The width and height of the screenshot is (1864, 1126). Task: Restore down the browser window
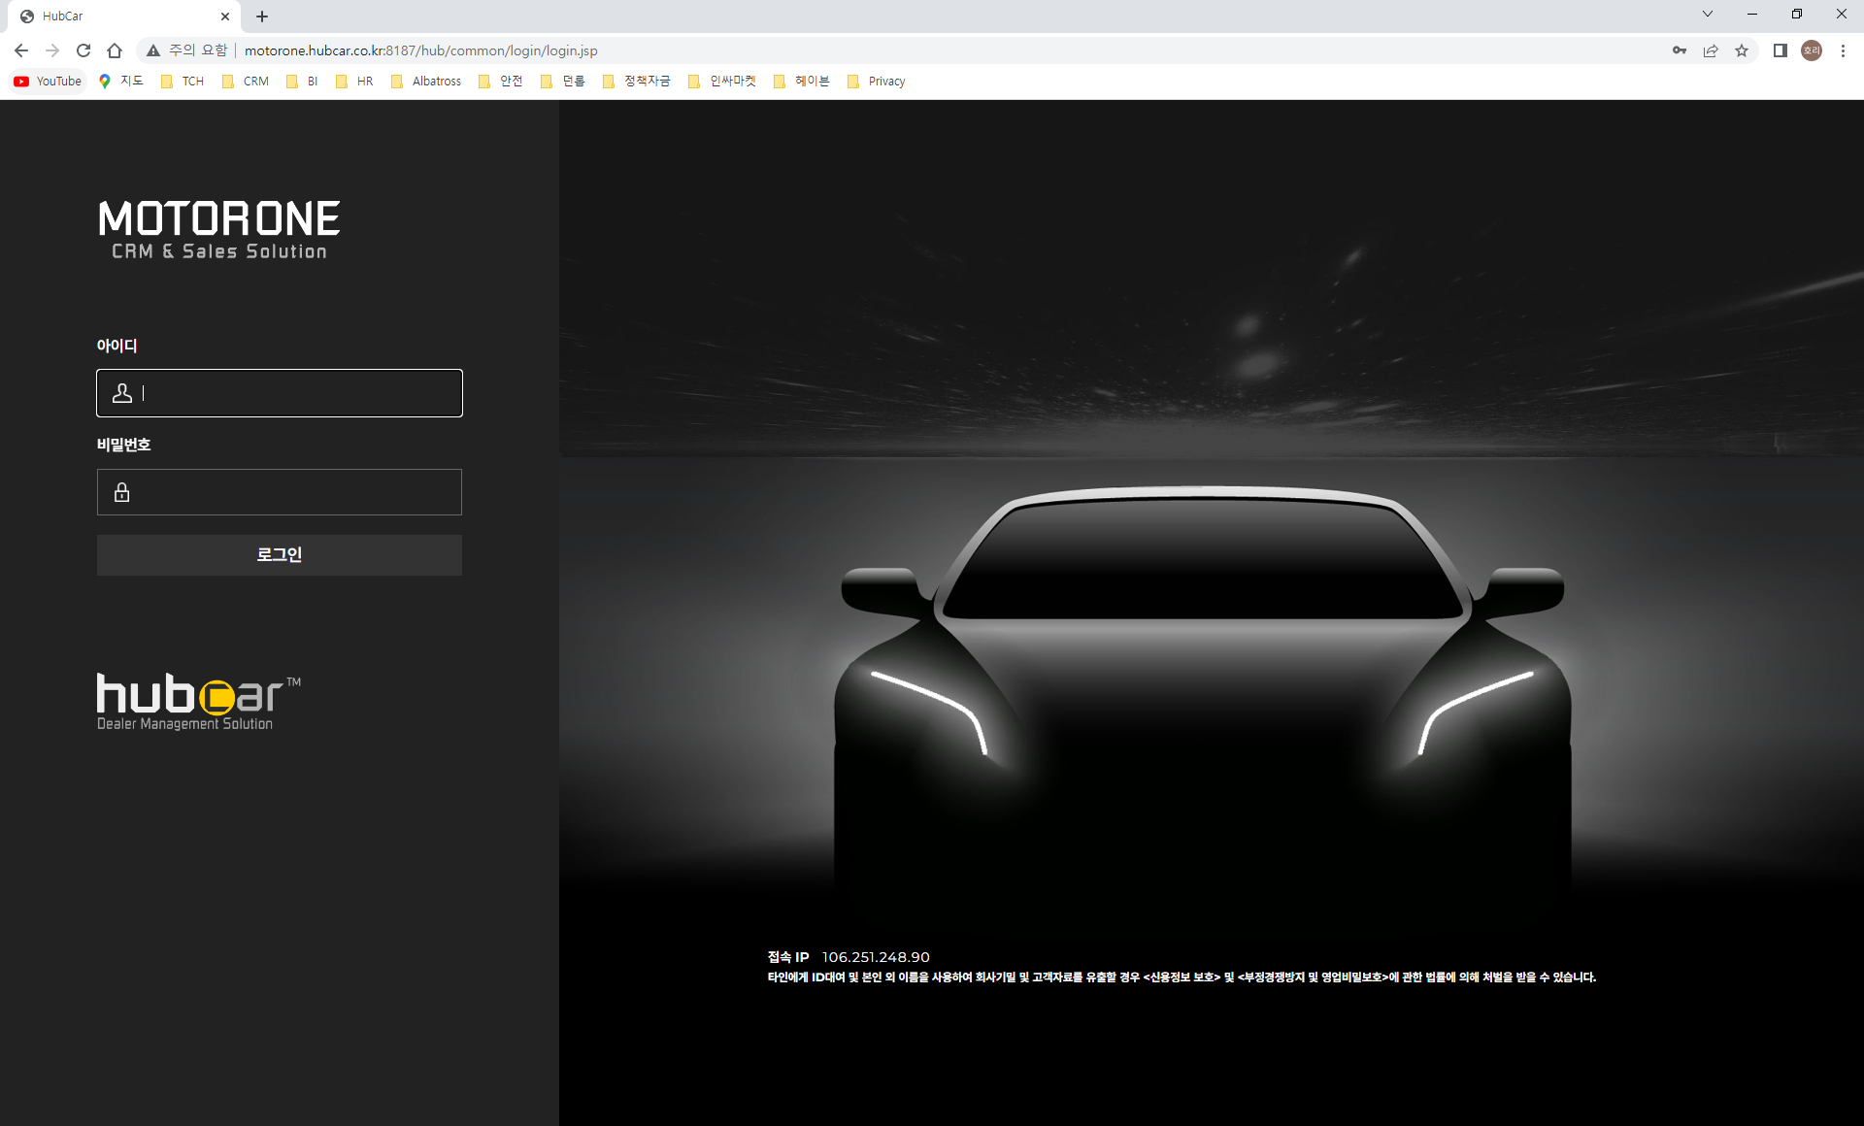click(1797, 15)
